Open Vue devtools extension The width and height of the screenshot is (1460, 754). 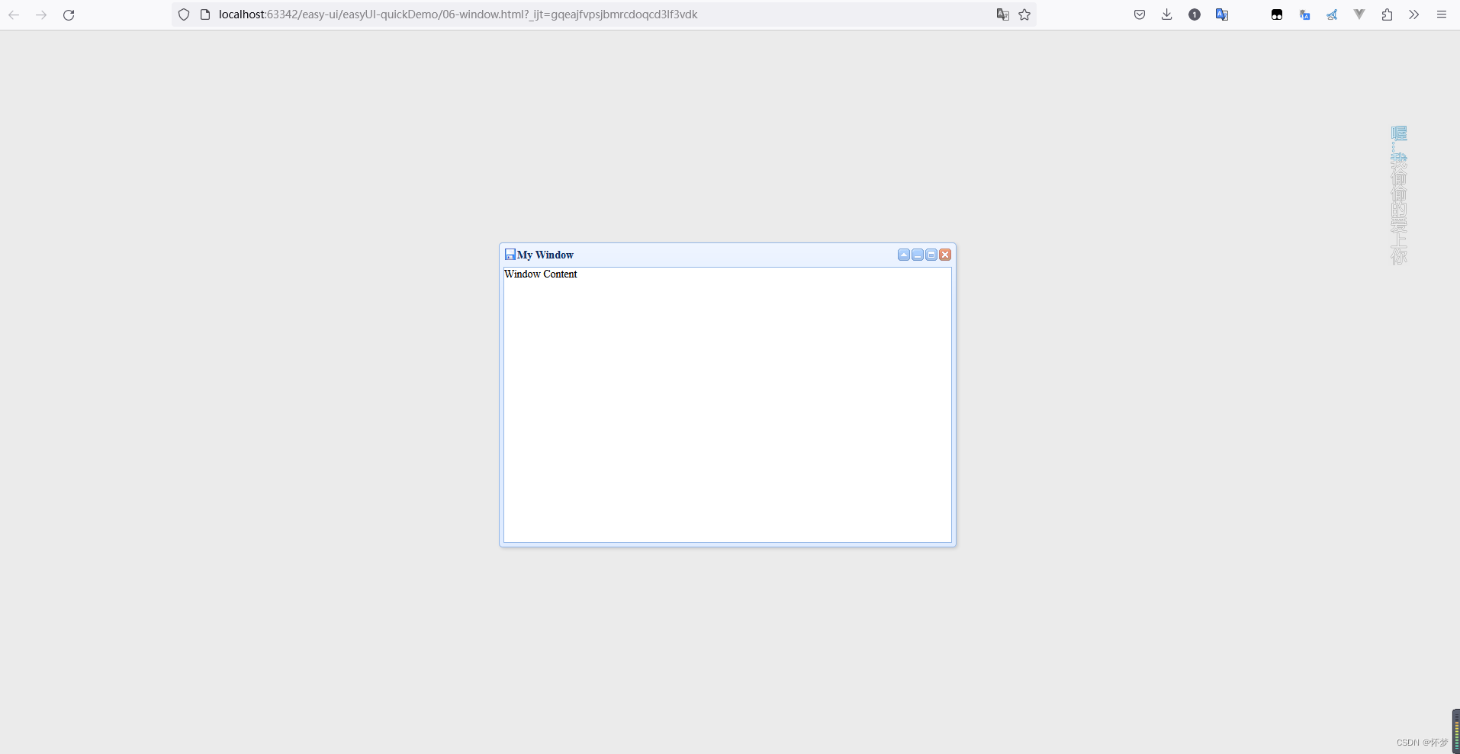(1359, 14)
